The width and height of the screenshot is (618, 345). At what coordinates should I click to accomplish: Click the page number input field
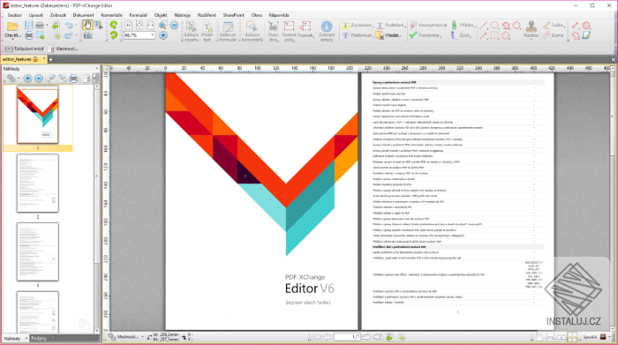pos(347,337)
